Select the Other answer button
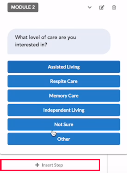The image size is (127, 173). click(x=64, y=139)
